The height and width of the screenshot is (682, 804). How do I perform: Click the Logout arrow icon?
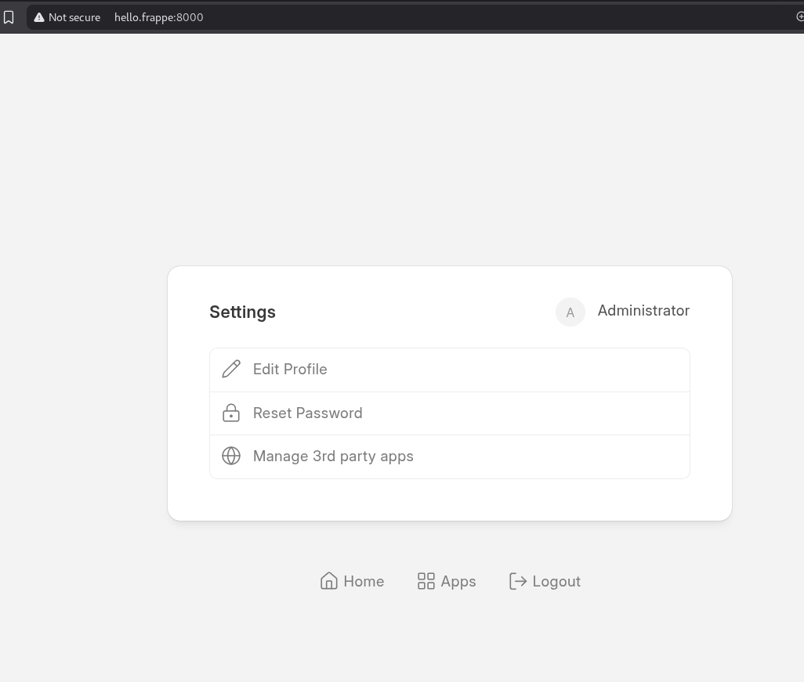click(x=517, y=581)
